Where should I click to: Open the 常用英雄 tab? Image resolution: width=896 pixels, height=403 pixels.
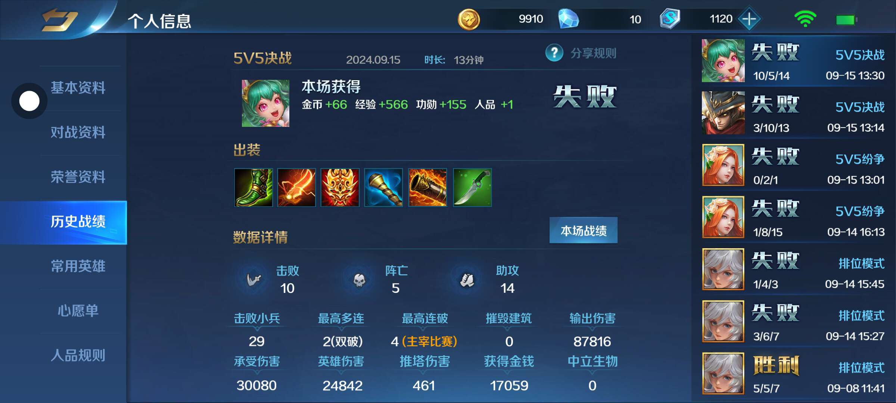pyautogui.click(x=78, y=266)
